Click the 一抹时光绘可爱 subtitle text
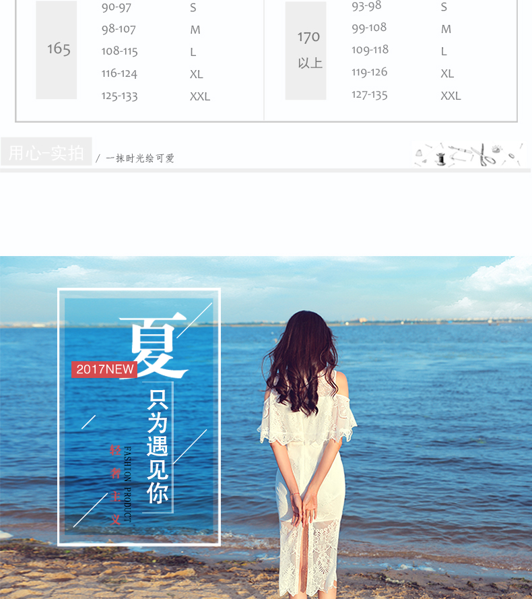 tap(140, 158)
